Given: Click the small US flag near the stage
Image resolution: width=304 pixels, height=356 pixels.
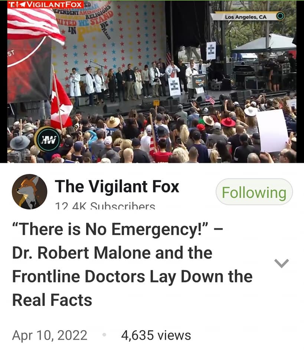Looking at the screenshot, I should coord(210,99).
